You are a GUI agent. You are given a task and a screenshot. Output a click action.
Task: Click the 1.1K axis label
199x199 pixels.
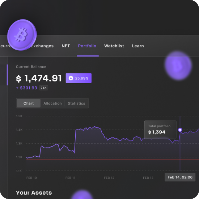[19, 171]
